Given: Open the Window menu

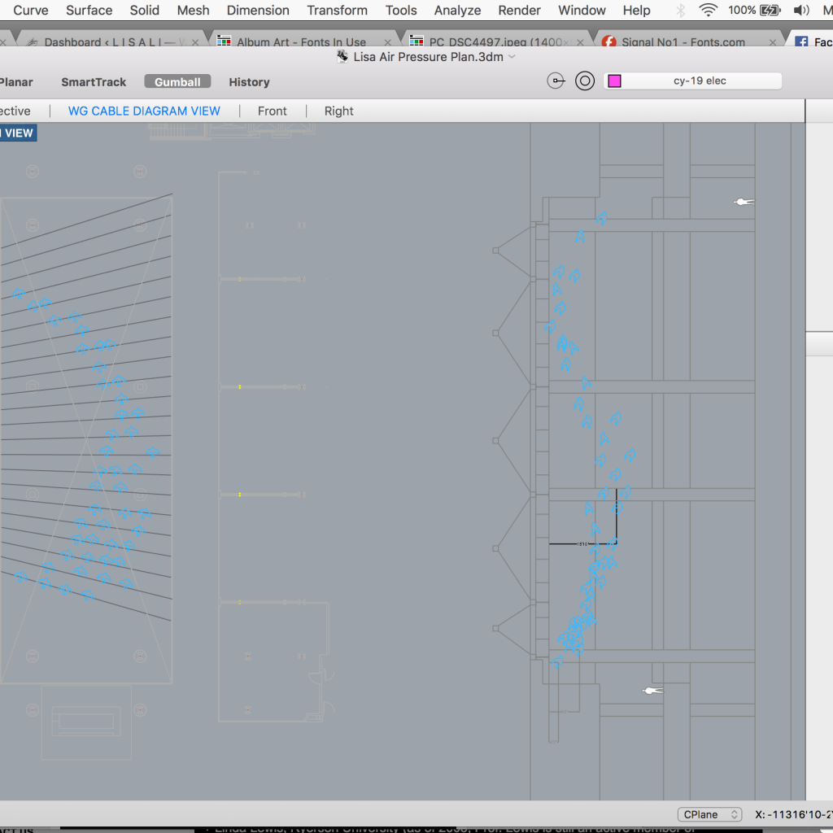Looking at the screenshot, I should tap(581, 10).
